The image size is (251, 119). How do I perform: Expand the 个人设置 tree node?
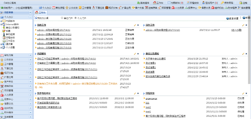click(1, 47)
